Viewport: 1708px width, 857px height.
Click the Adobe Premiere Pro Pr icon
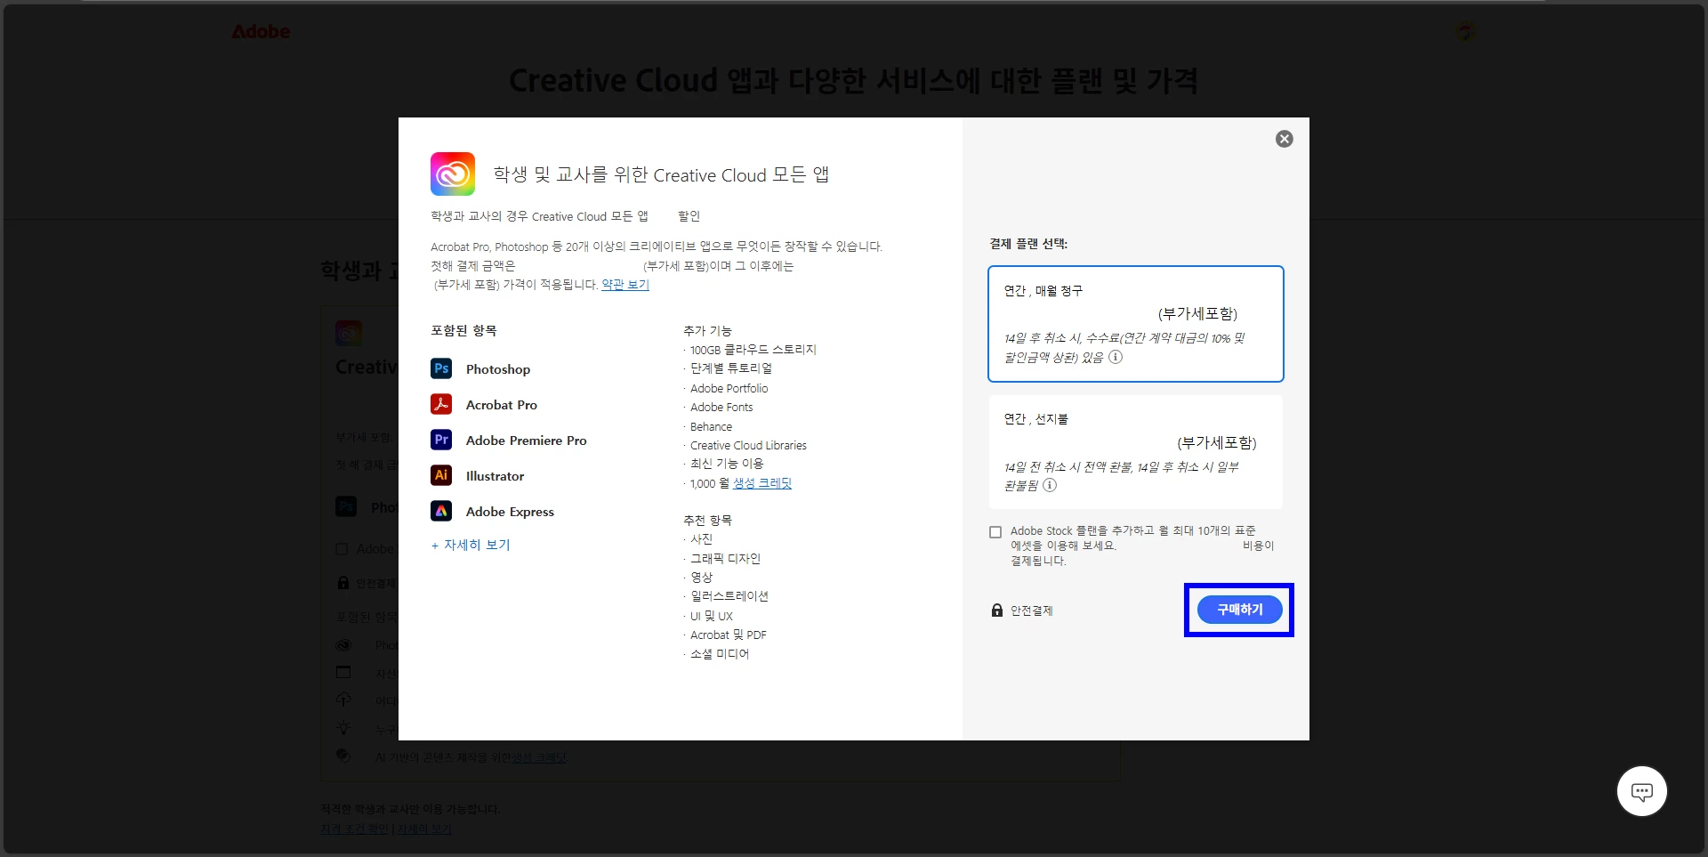tap(441, 440)
